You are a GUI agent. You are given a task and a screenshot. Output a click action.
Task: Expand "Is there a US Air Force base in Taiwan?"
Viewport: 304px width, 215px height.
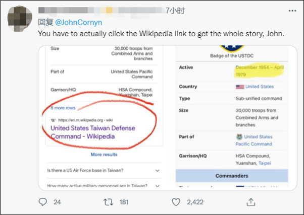coord(157,171)
